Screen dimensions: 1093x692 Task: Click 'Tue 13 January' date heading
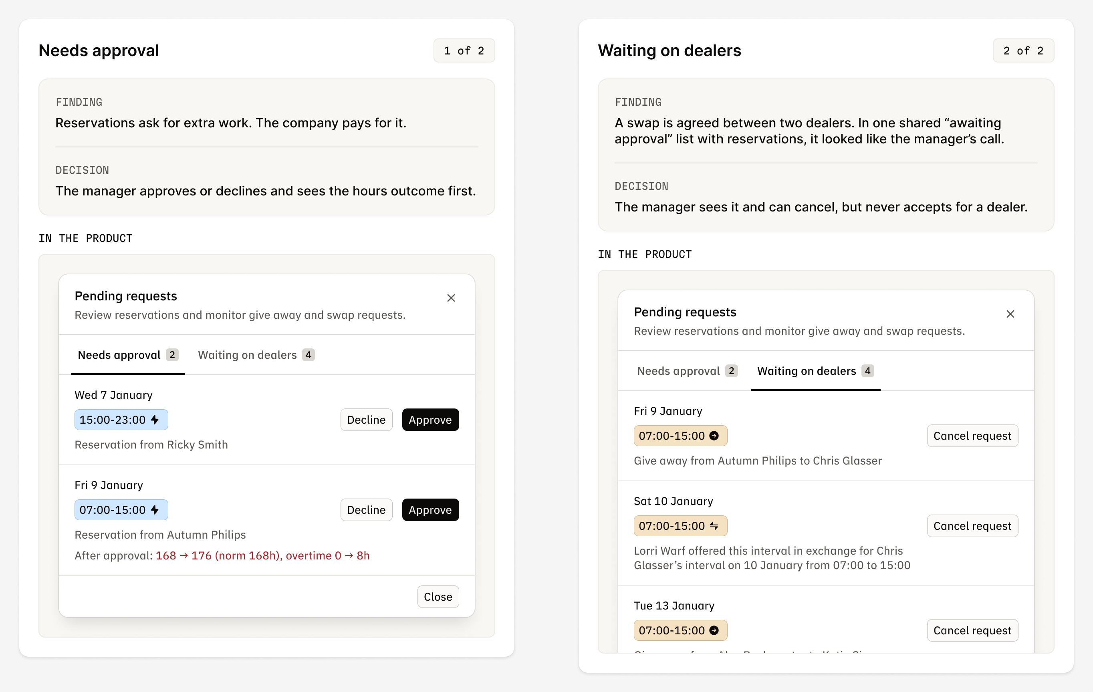pos(674,605)
